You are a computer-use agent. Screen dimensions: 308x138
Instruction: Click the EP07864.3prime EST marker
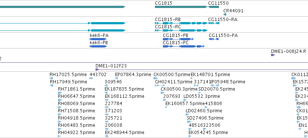click(117, 78)
